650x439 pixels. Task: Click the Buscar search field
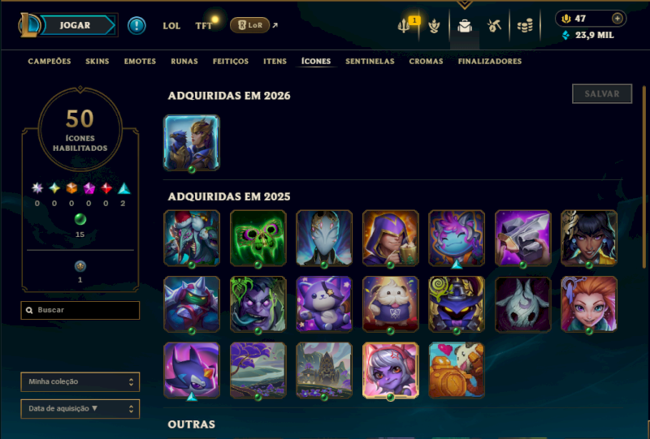(x=80, y=310)
